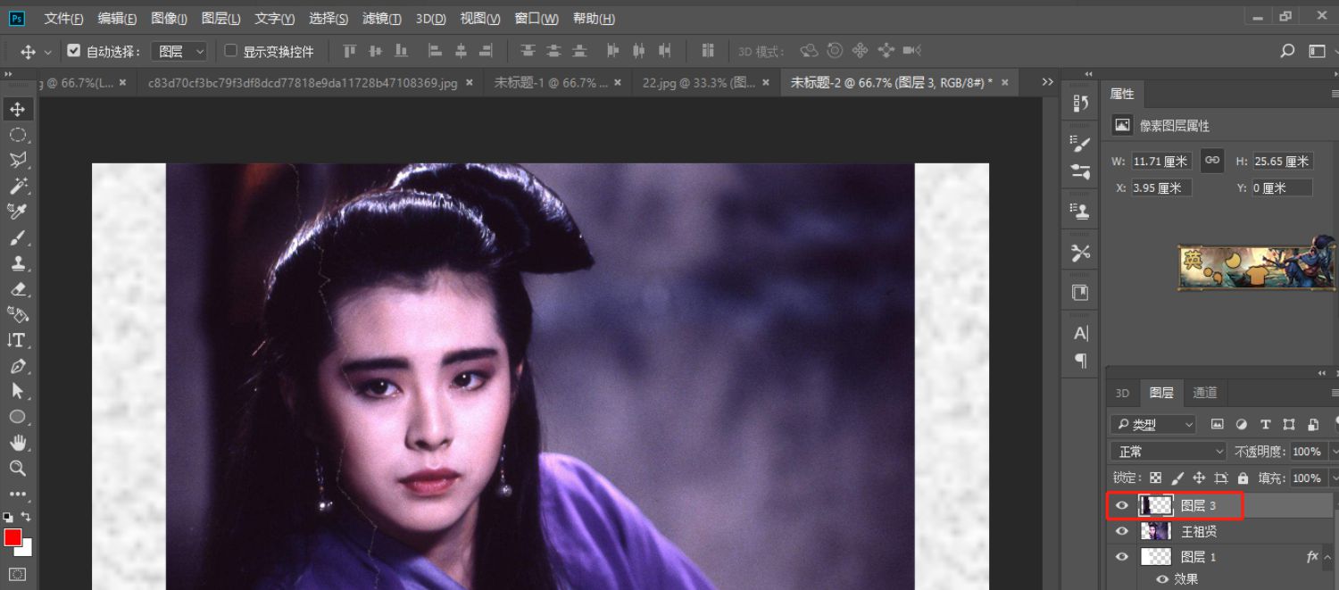This screenshot has width=1339, height=590.
Task: Open the 图层 auto-select dropdown
Action: click(179, 51)
